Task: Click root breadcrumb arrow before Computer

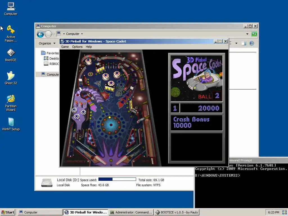Action: (64, 34)
